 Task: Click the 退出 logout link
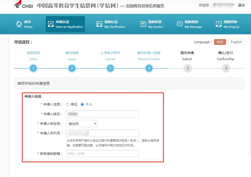241,5
